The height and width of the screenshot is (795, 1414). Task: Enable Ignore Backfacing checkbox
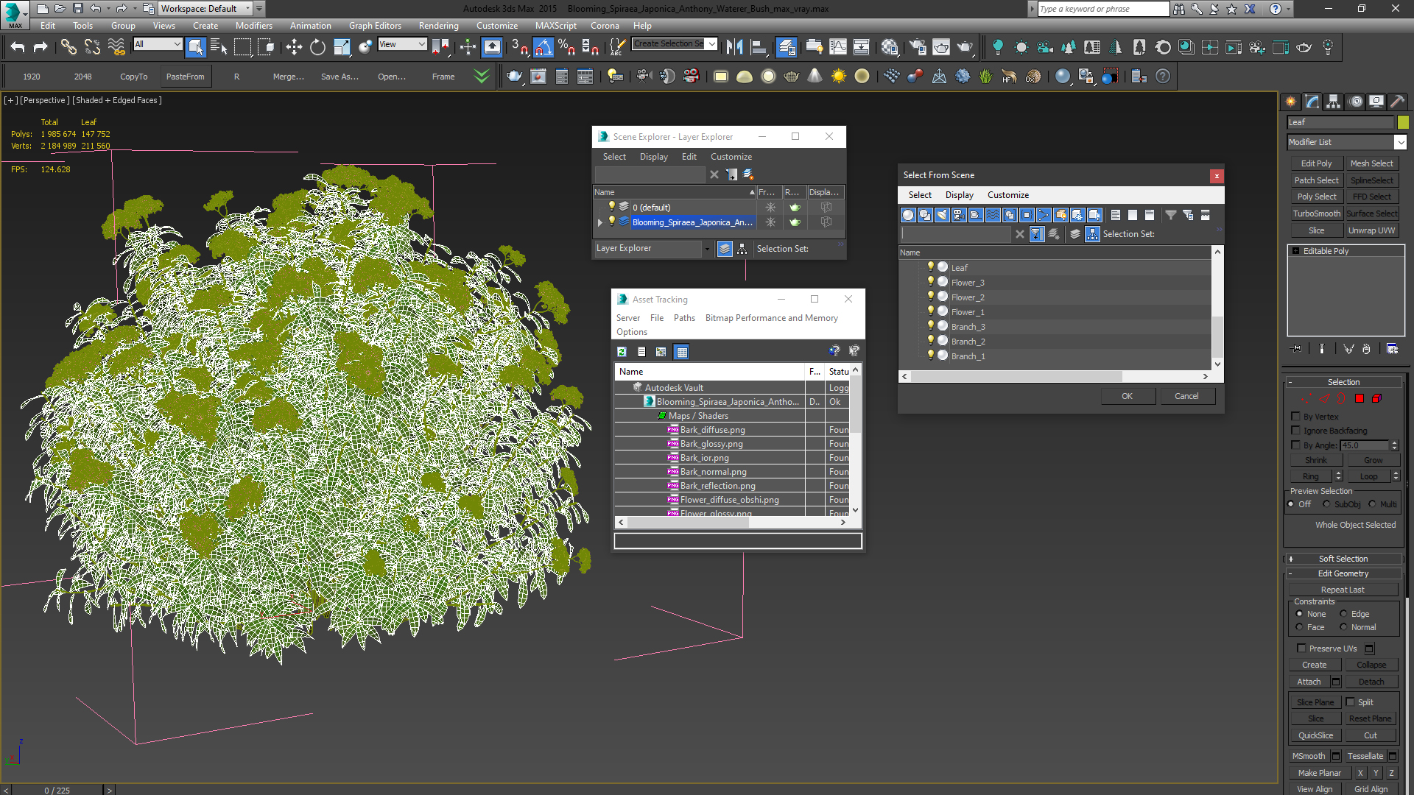coord(1296,430)
